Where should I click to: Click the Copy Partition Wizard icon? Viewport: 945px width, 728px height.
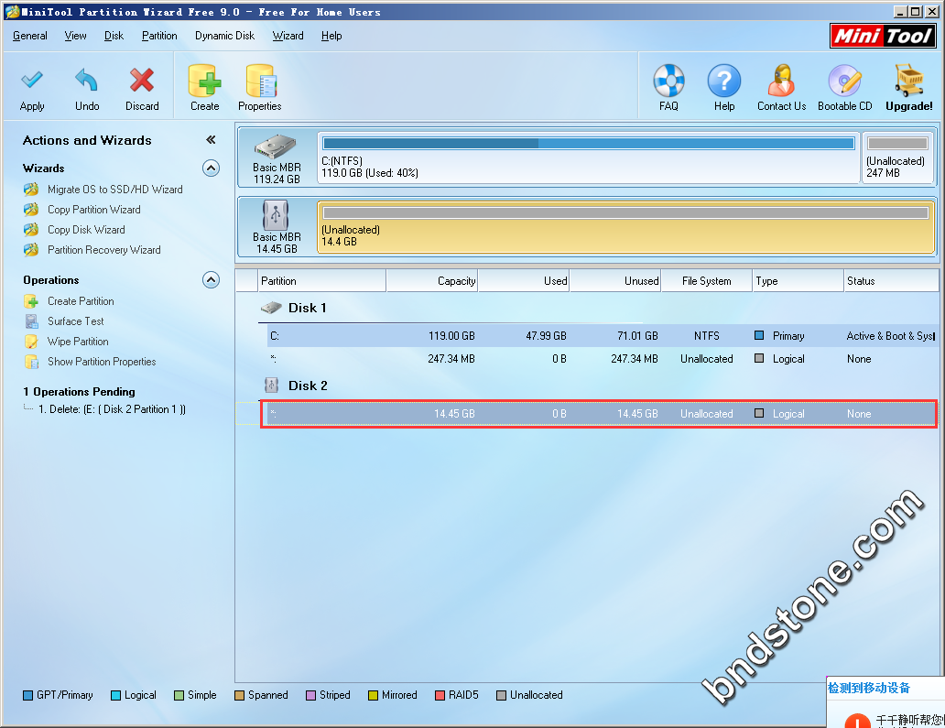31,209
